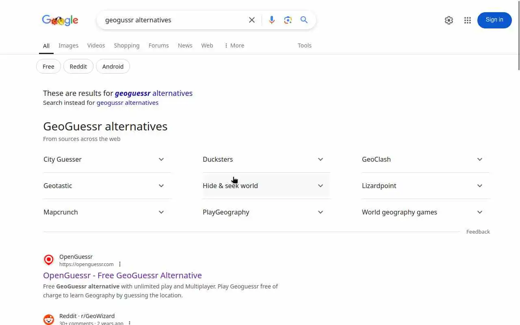Switch to the Images tab
This screenshot has height=325, width=520.
pos(68,45)
